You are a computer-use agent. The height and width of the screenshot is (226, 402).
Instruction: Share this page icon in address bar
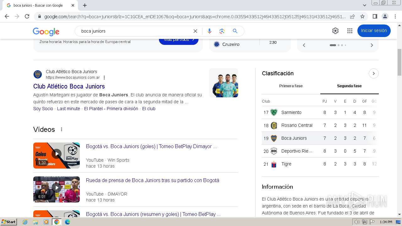click(352, 16)
